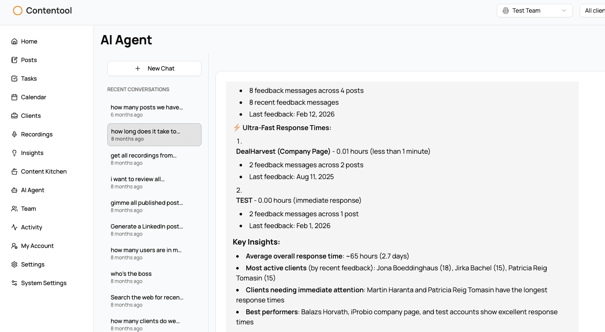605x332 pixels.
Task: Click the Posts edit icon
Action: (14, 60)
